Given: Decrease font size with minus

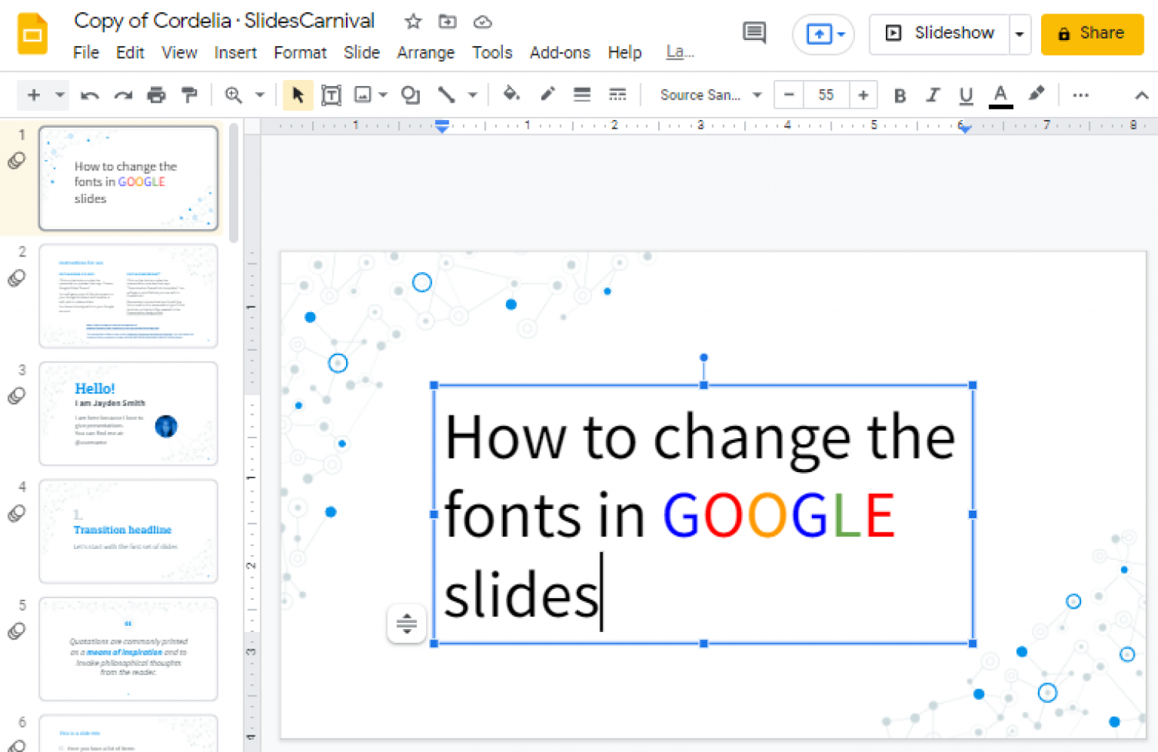Looking at the screenshot, I should (789, 95).
